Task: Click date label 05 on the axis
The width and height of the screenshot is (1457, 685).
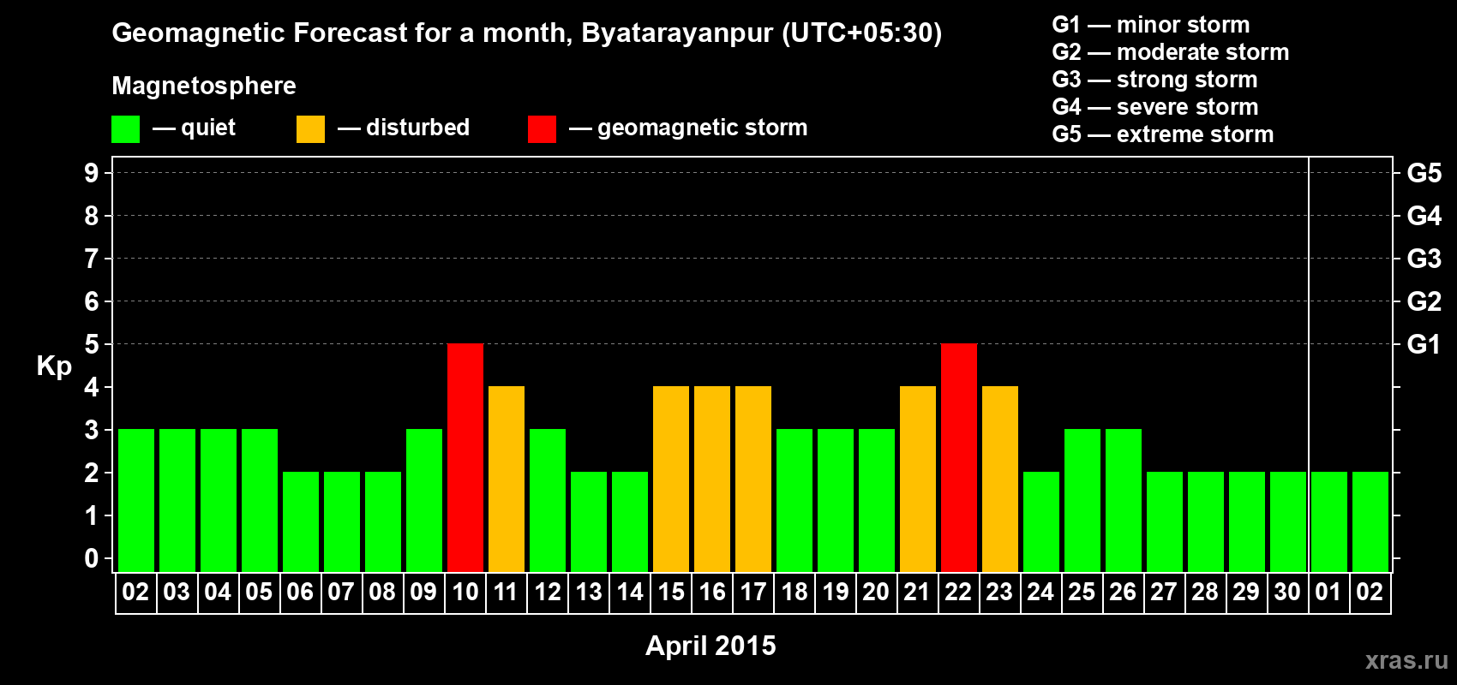Action: coord(259,593)
